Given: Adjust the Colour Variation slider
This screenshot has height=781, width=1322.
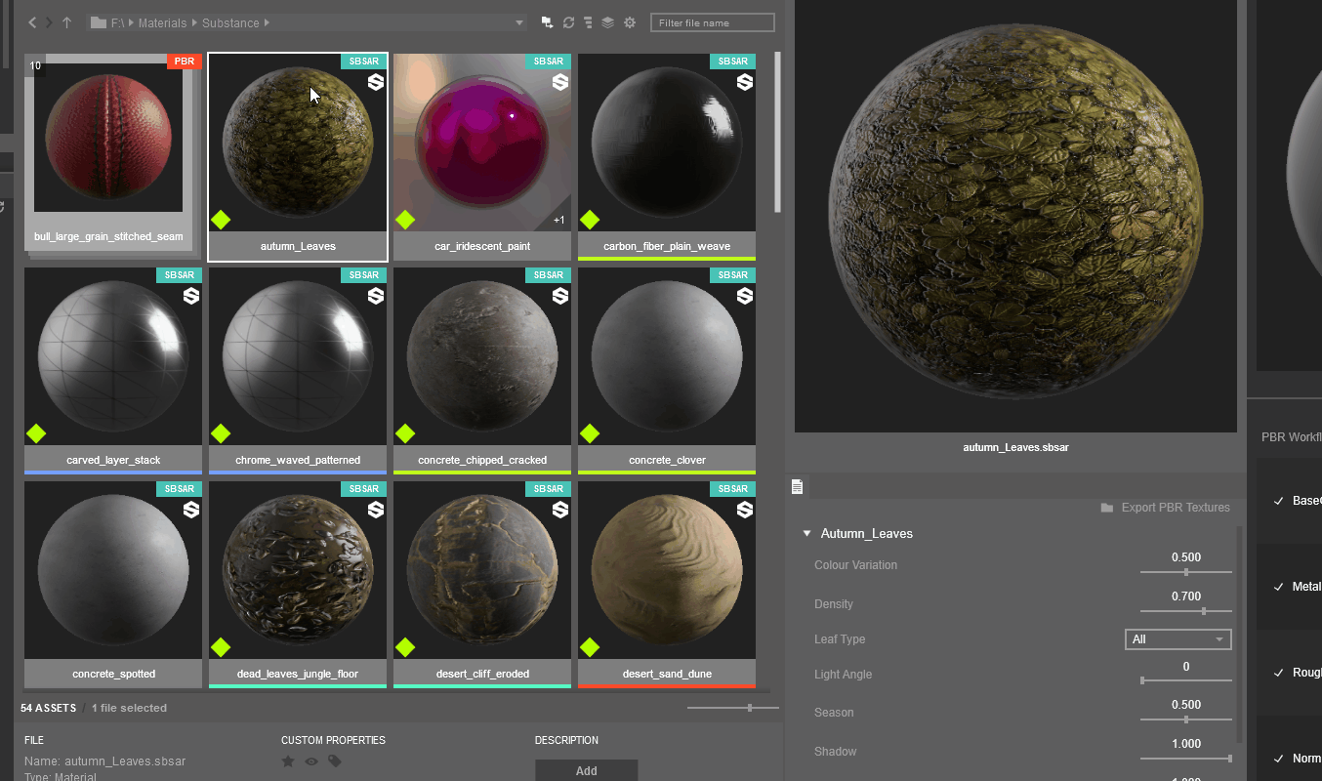Looking at the screenshot, I should pos(1185,572).
